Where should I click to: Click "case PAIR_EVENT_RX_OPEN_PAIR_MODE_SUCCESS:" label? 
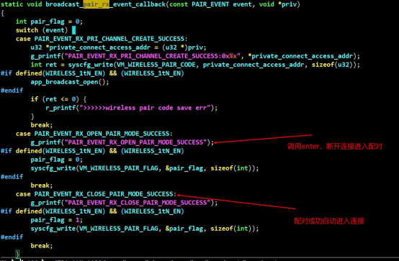click(94, 134)
